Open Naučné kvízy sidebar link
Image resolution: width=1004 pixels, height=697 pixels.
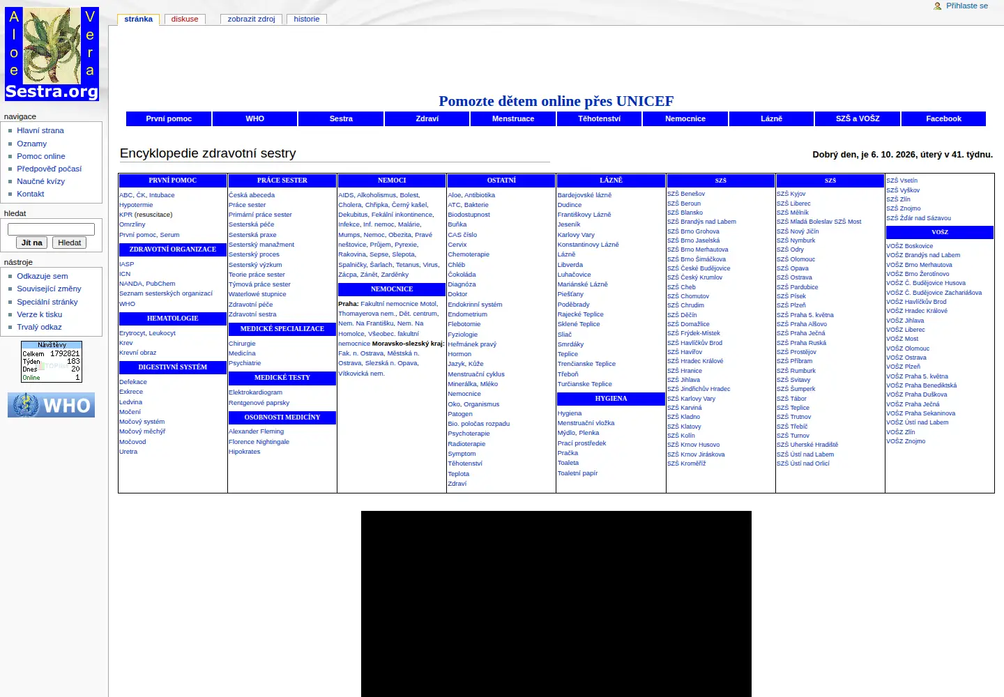[x=41, y=181]
